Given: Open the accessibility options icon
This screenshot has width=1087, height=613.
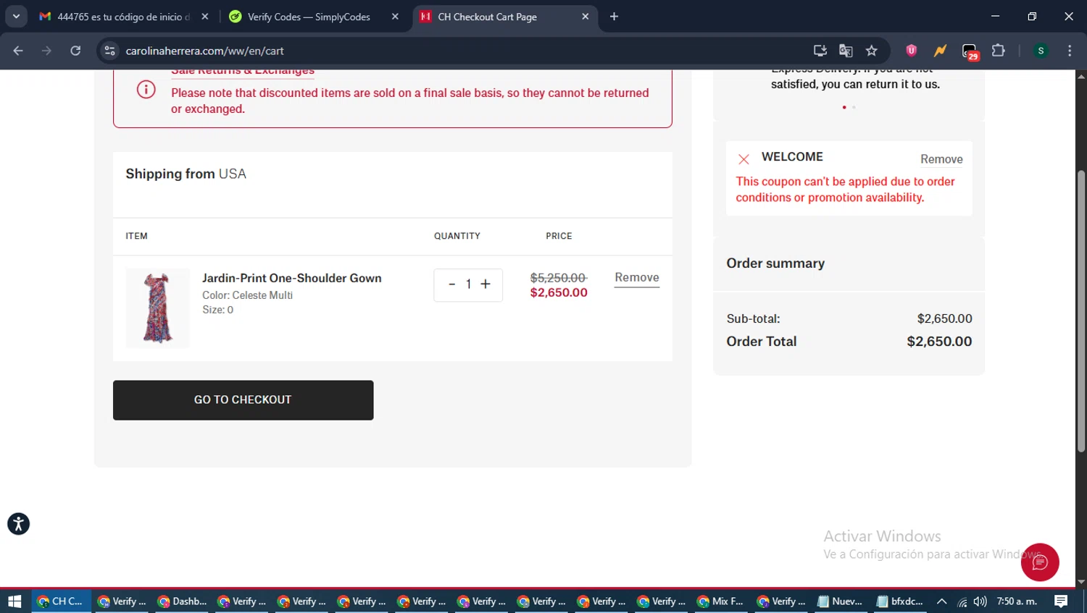Looking at the screenshot, I should pos(19,524).
